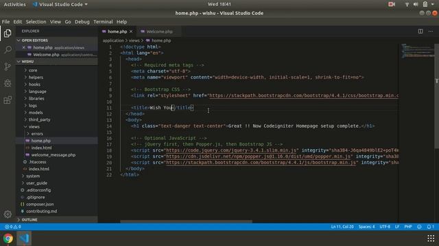Click the Visual Studio Code dock icon
The width and height of the screenshot is (439, 246).
[24, 238]
